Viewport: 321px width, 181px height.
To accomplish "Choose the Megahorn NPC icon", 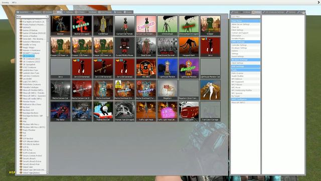I will tap(168, 90).
